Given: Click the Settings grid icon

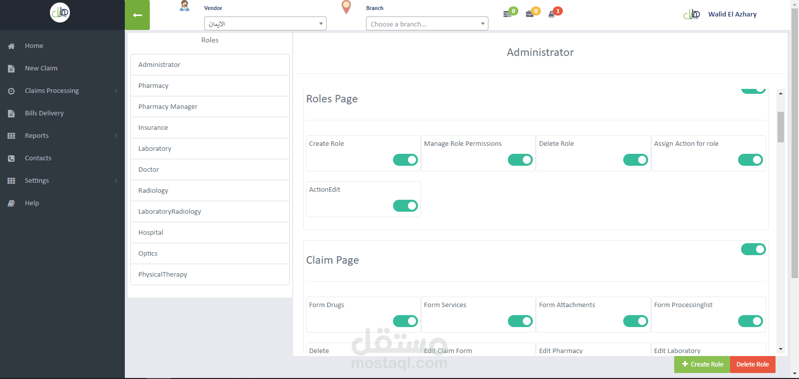Looking at the screenshot, I should point(11,181).
